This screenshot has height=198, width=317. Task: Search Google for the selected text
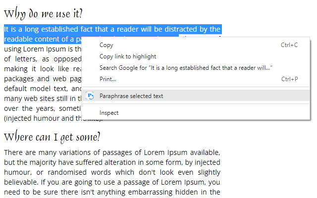186,68
